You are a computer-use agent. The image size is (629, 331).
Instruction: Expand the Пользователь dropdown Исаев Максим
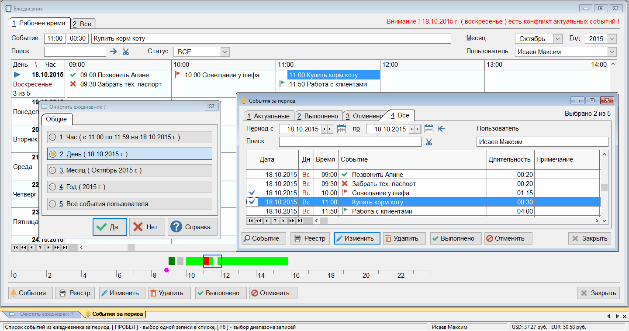pos(612,52)
